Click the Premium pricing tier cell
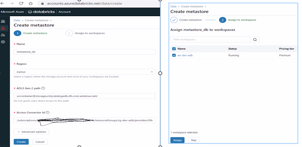The width and height of the screenshot is (302, 147). click(285, 55)
